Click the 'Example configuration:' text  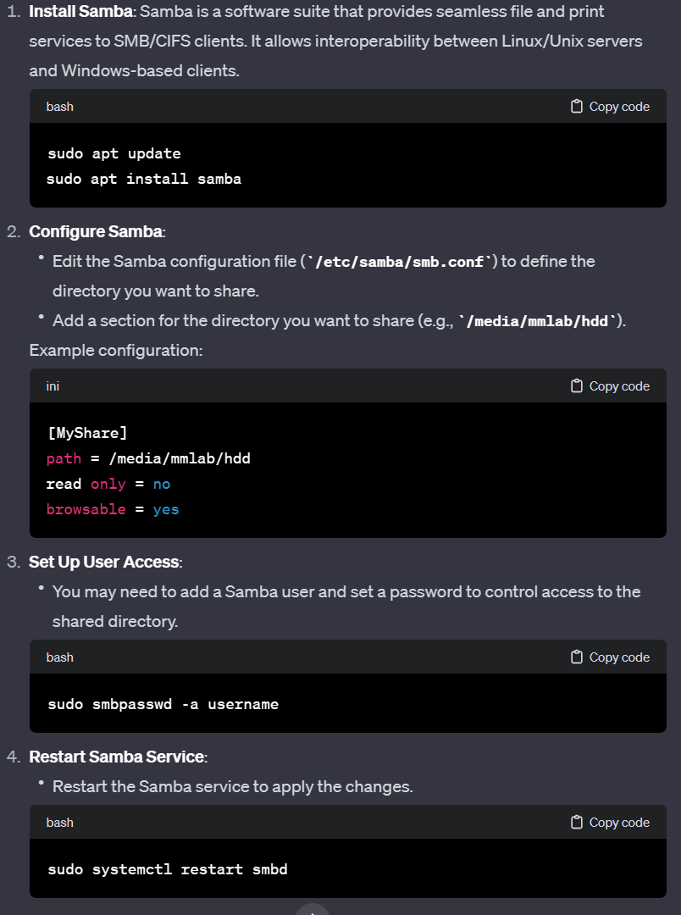pyautogui.click(x=116, y=350)
